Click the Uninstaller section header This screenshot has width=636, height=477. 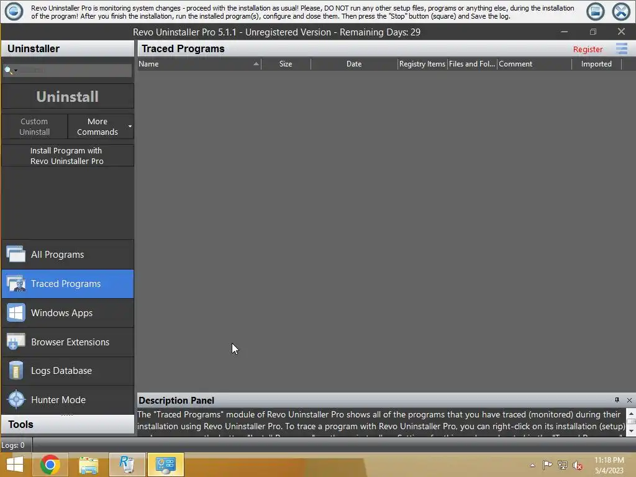click(67, 48)
